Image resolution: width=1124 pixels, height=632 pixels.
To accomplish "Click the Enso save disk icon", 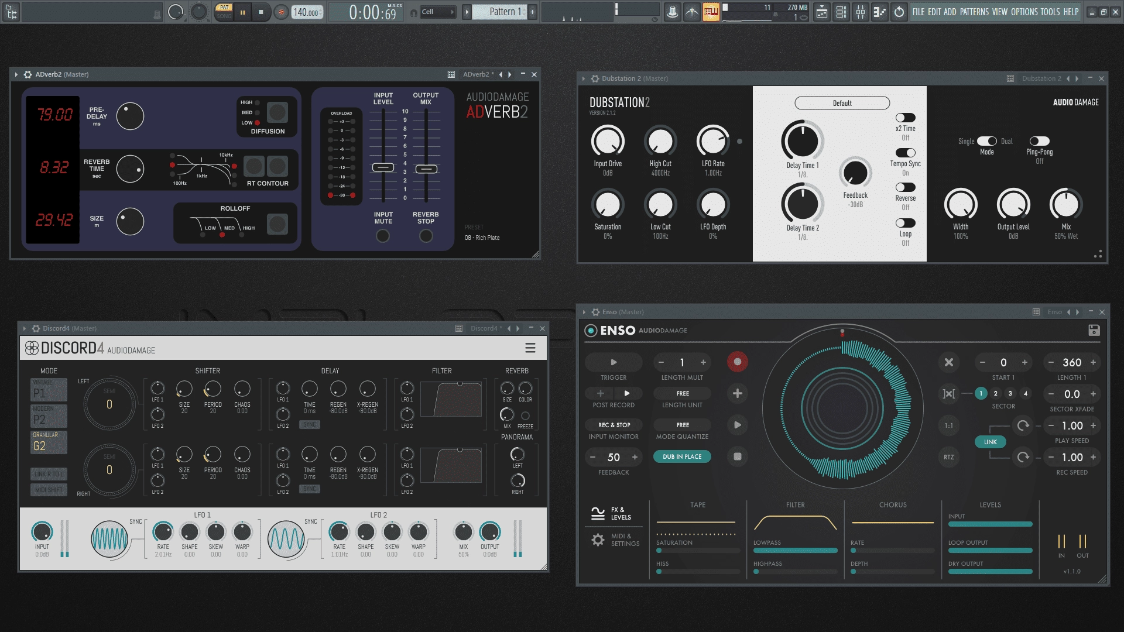I will pos(1094,330).
